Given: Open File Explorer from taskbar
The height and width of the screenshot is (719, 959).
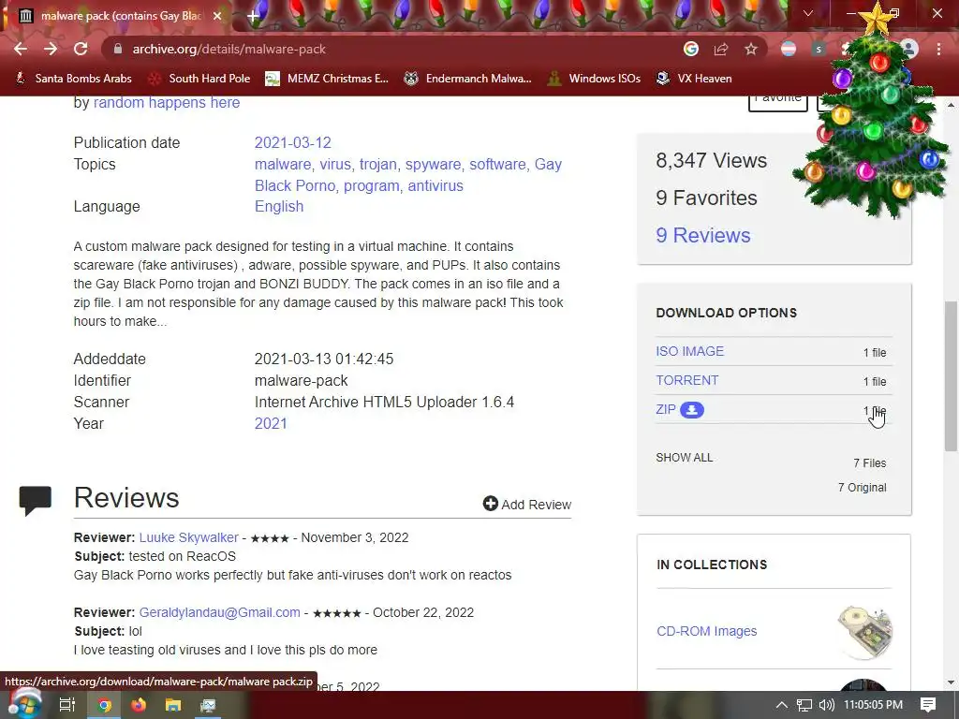Looking at the screenshot, I should coord(173,705).
